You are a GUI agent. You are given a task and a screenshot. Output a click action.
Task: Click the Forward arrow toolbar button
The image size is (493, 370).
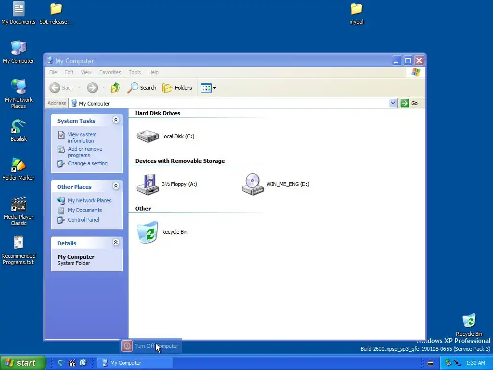92,88
